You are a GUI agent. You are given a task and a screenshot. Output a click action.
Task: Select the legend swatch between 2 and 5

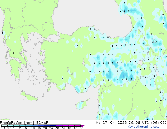[x=23, y=126]
